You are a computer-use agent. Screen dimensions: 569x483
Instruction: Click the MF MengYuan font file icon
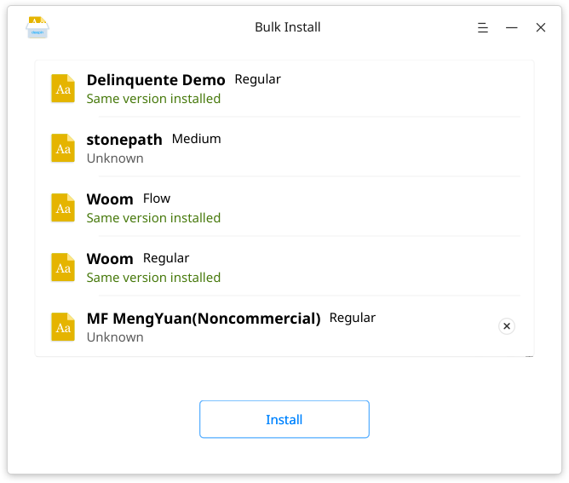point(63,327)
